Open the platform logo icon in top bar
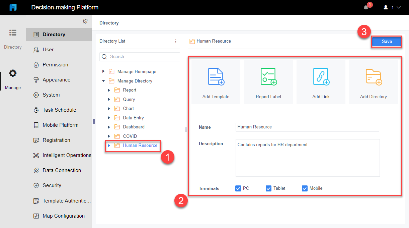 click(x=13, y=7)
